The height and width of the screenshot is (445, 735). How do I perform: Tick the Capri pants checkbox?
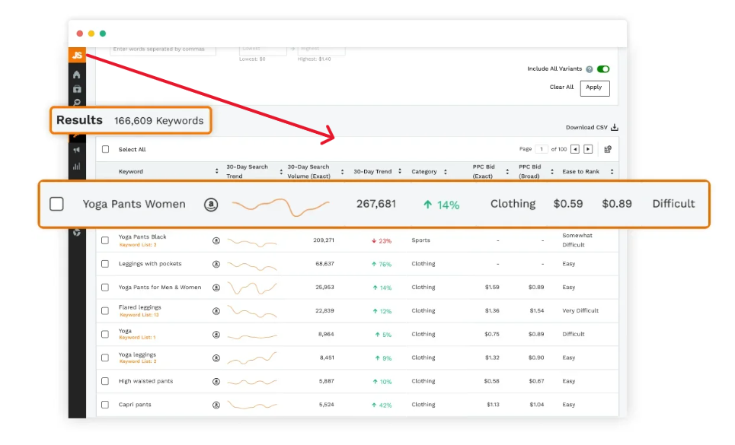click(105, 405)
